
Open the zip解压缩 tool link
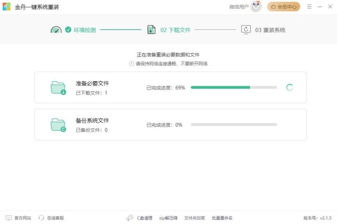click(x=168, y=218)
